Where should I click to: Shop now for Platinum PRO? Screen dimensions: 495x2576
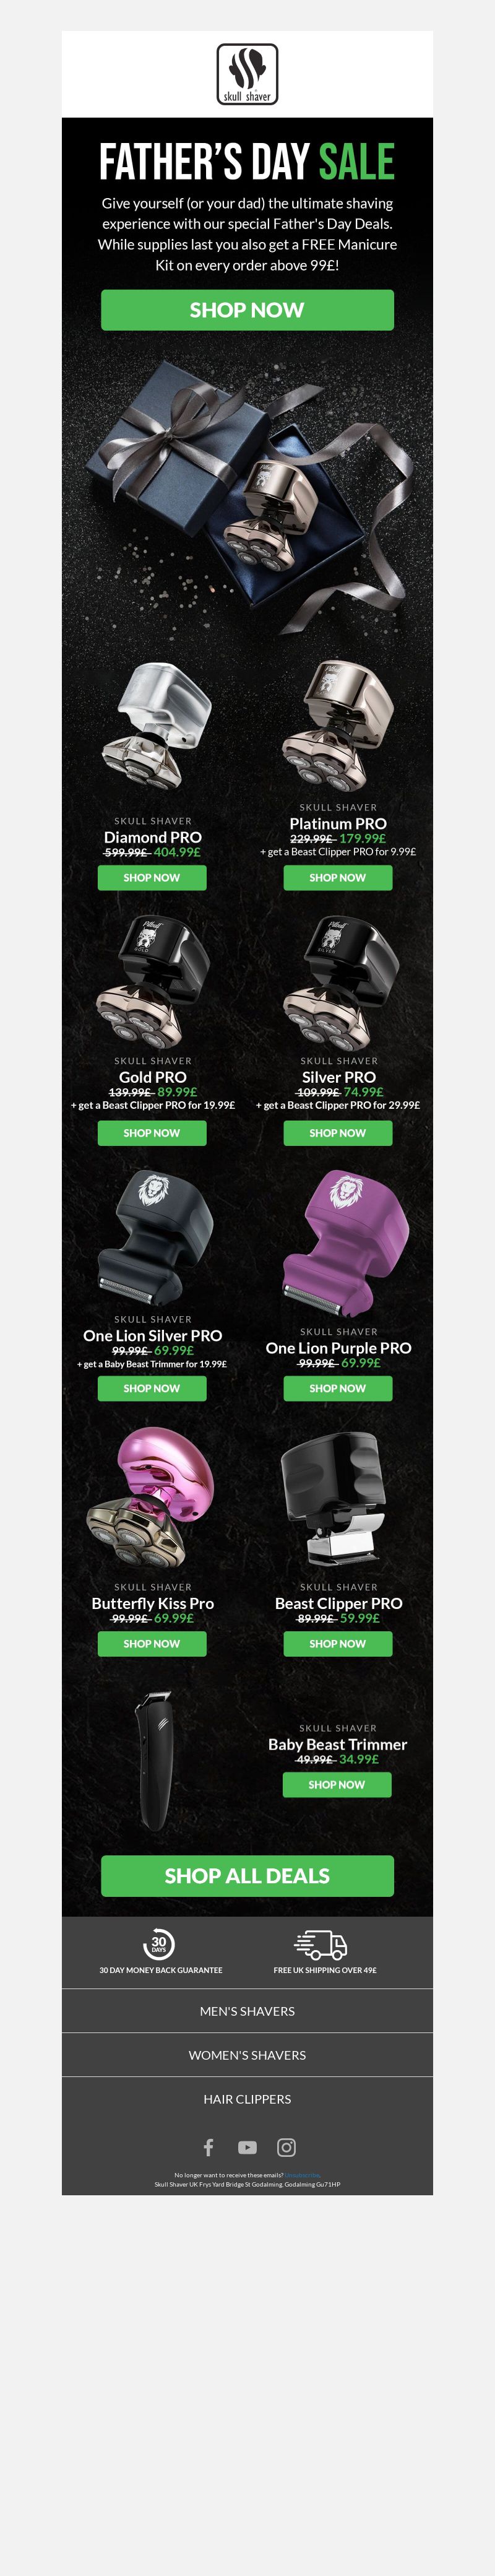click(338, 877)
